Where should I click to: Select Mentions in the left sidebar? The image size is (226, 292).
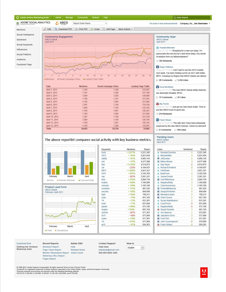click(21, 29)
